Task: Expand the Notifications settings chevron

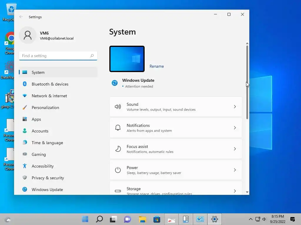Action: [235, 128]
